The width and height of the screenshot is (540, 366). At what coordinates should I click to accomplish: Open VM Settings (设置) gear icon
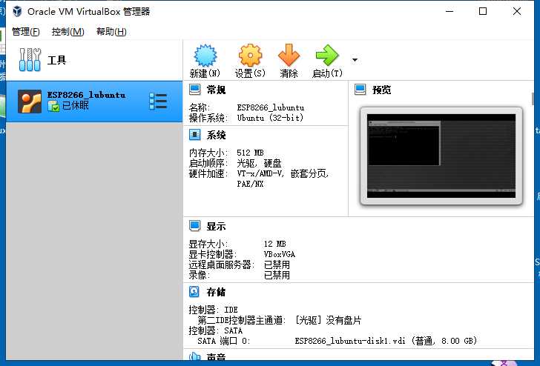point(250,56)
